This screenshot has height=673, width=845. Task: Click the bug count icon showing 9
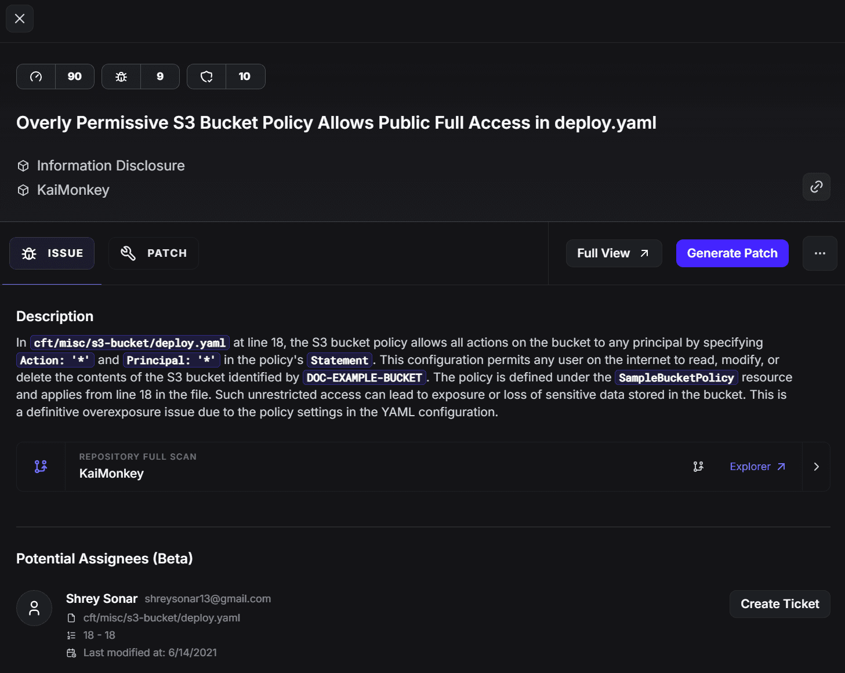(x=121, y=77)
